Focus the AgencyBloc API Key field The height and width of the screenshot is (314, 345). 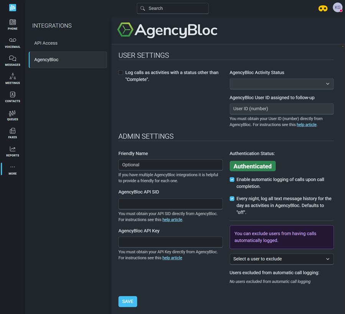point(170,242)
